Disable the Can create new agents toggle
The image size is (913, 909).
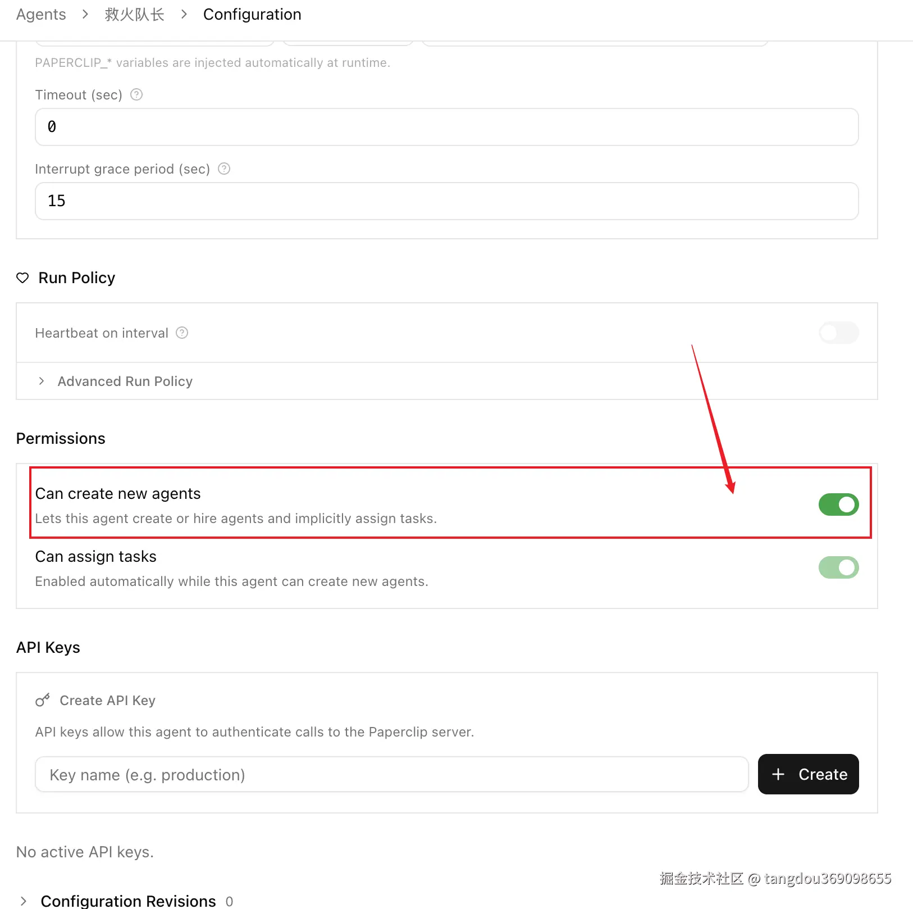[838, 505]
